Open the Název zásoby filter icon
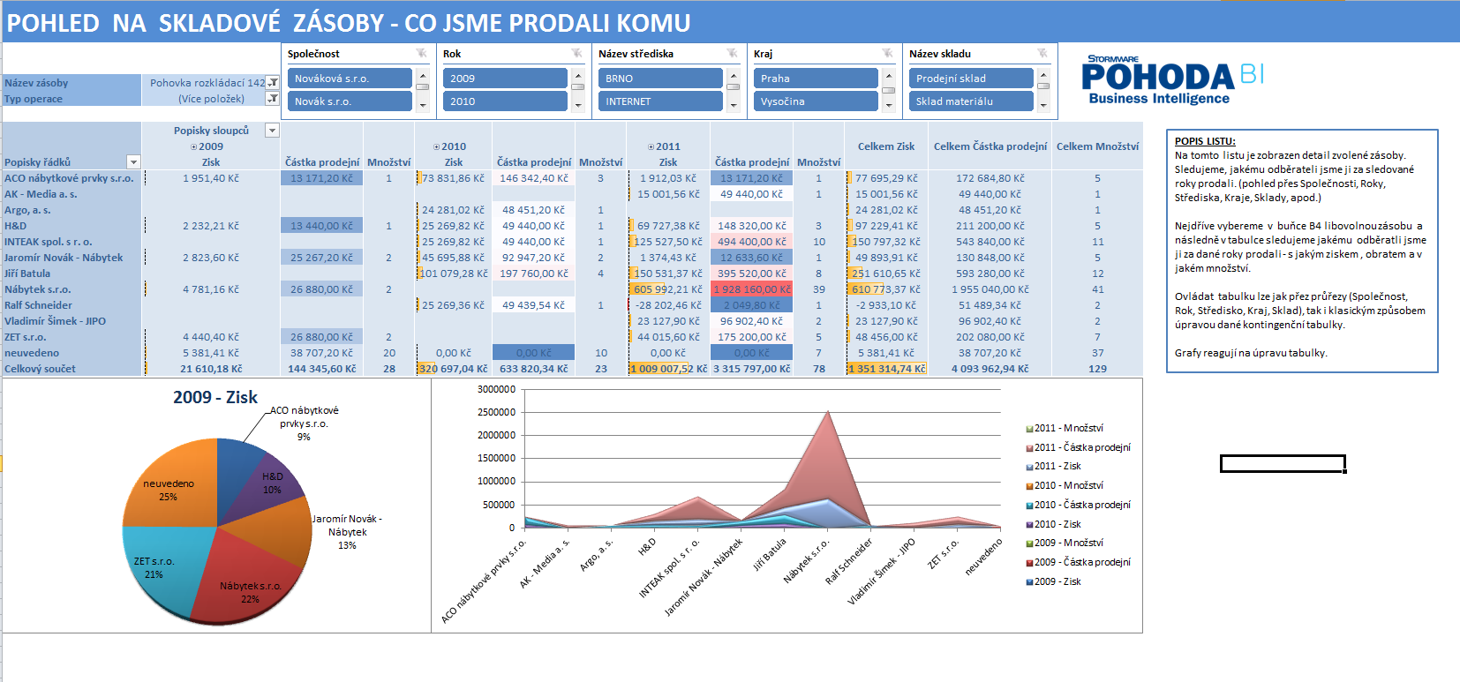 (x=273, y=83)
